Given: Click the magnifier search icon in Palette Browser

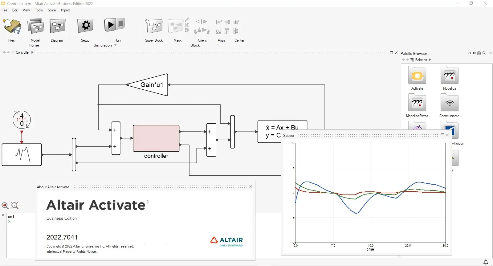Looking at the screenshot, I should [484, 53].
